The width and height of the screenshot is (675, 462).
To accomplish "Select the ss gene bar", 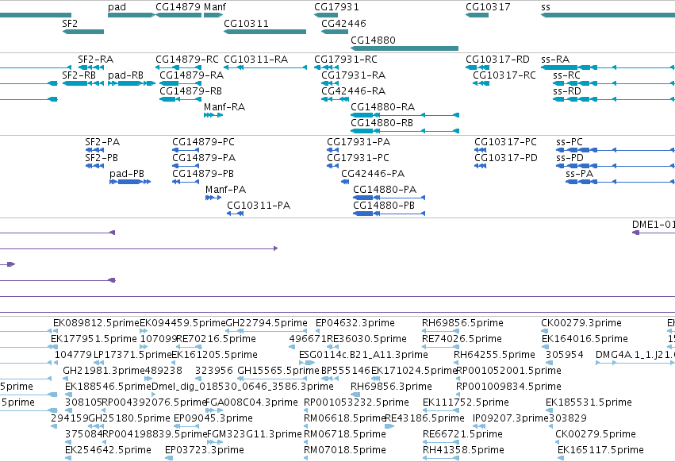I will pyautogui.click(x=608, y=15).
